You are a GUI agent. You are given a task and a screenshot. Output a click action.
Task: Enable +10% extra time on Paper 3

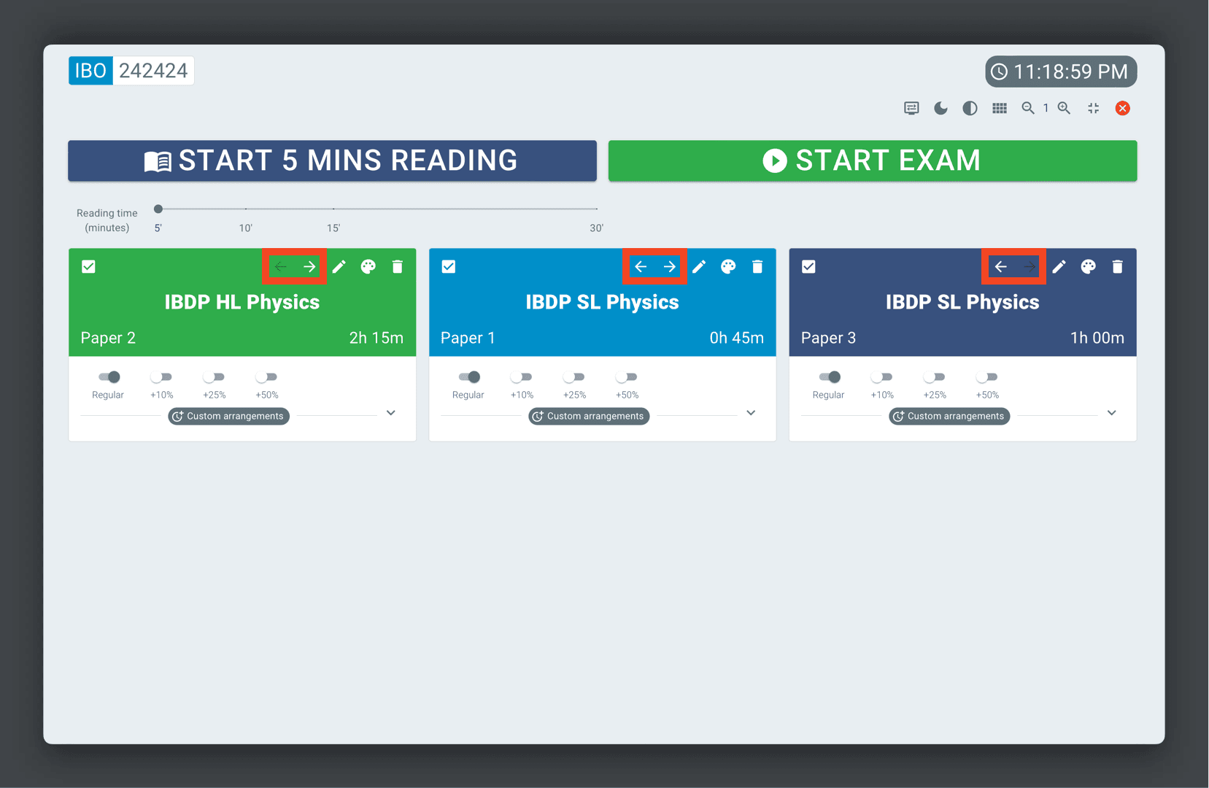pyautogui.click(x=882, y=377)
